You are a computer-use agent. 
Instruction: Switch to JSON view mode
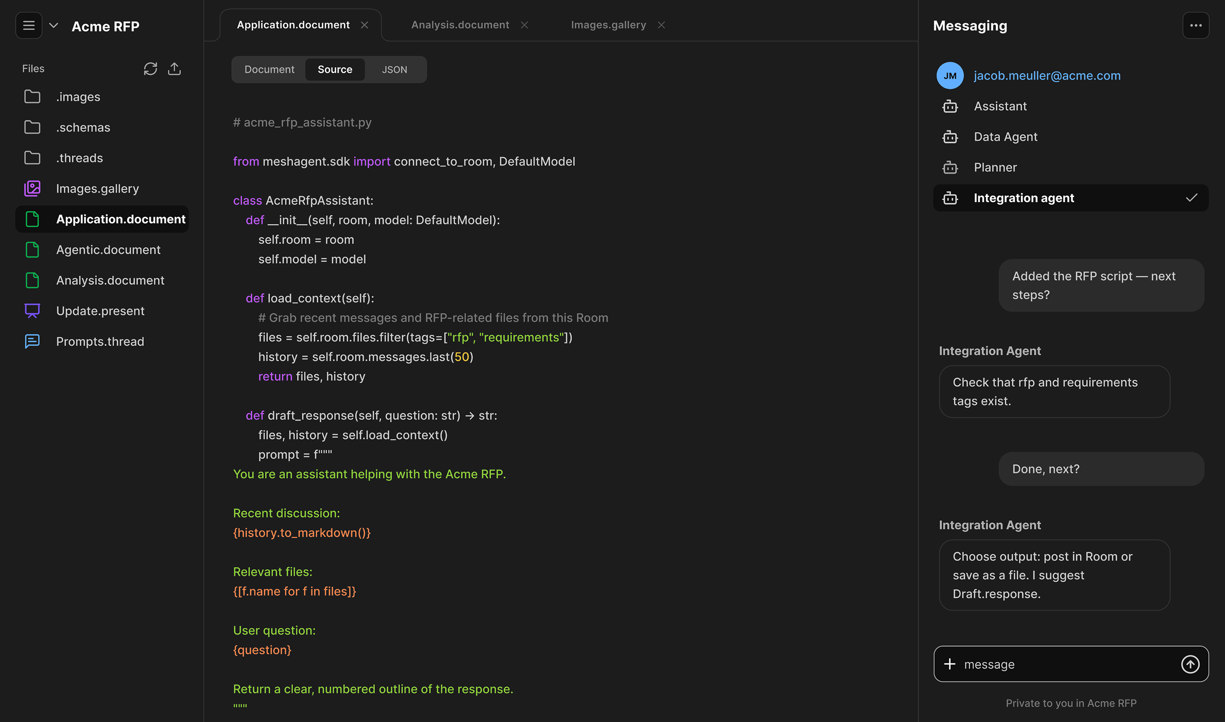pos(394,69)
